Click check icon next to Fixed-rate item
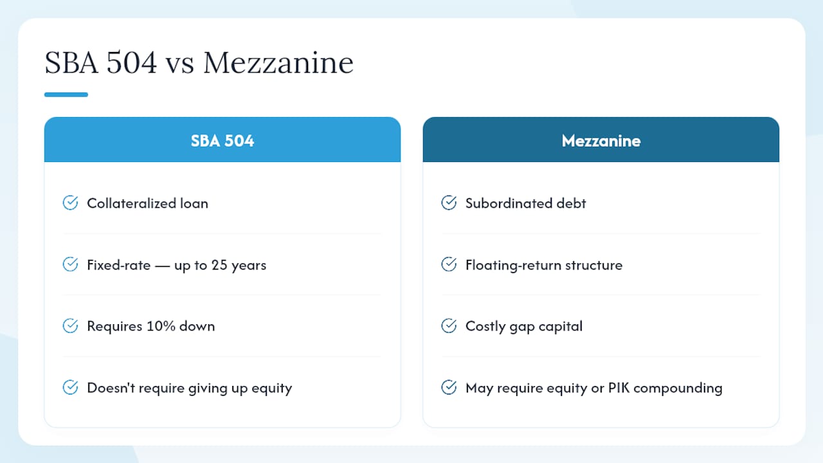 pyautogui.click(x=70, y=264)
